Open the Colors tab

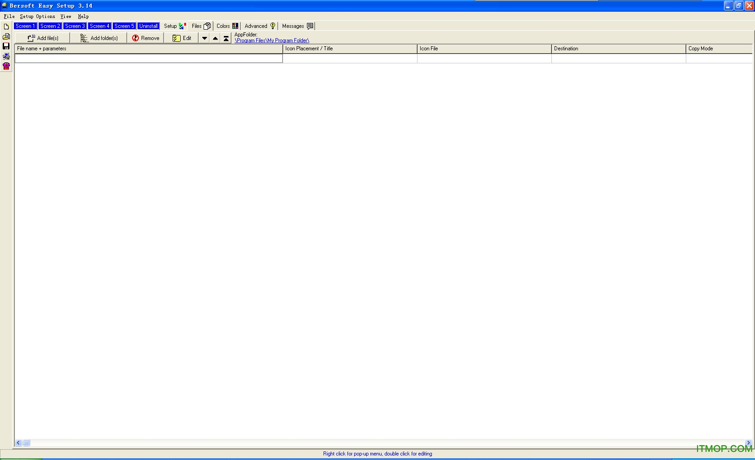(227, 26)
